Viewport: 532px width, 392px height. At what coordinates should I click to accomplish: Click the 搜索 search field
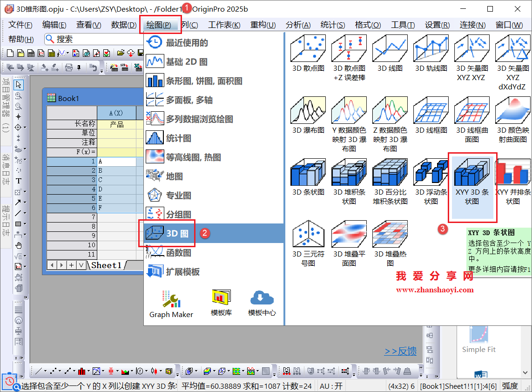(x=93, y=40)
